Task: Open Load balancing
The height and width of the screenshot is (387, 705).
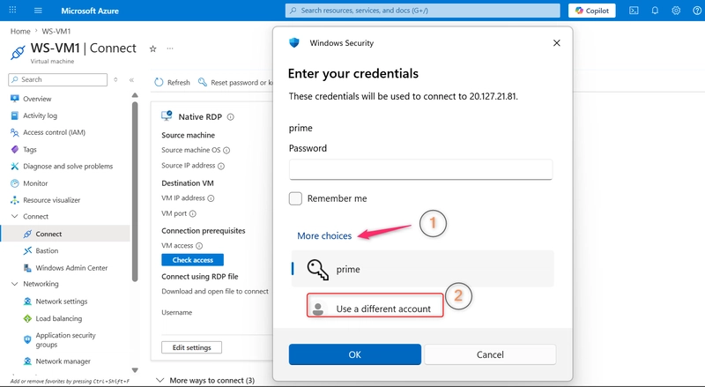Action: (58, 318)
